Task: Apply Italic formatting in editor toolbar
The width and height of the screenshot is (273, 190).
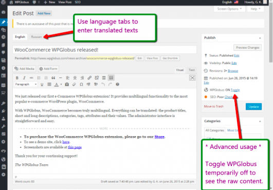Action: 24,78
